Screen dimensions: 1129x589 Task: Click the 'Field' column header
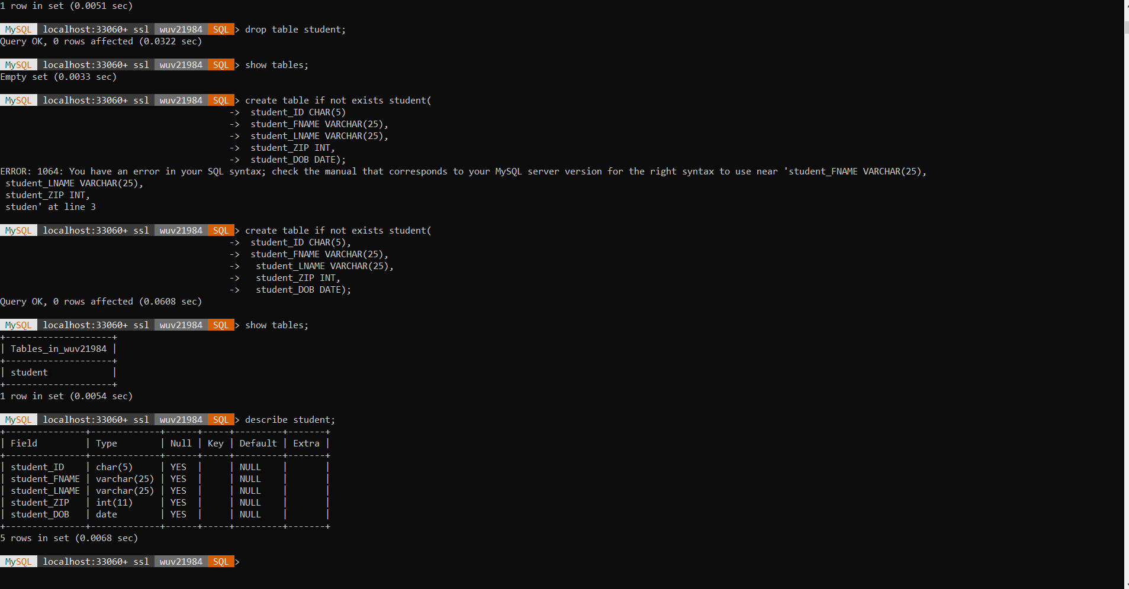[24, 444]
